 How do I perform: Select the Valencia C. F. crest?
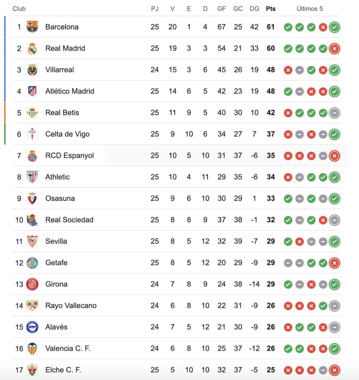click(32, 348)
